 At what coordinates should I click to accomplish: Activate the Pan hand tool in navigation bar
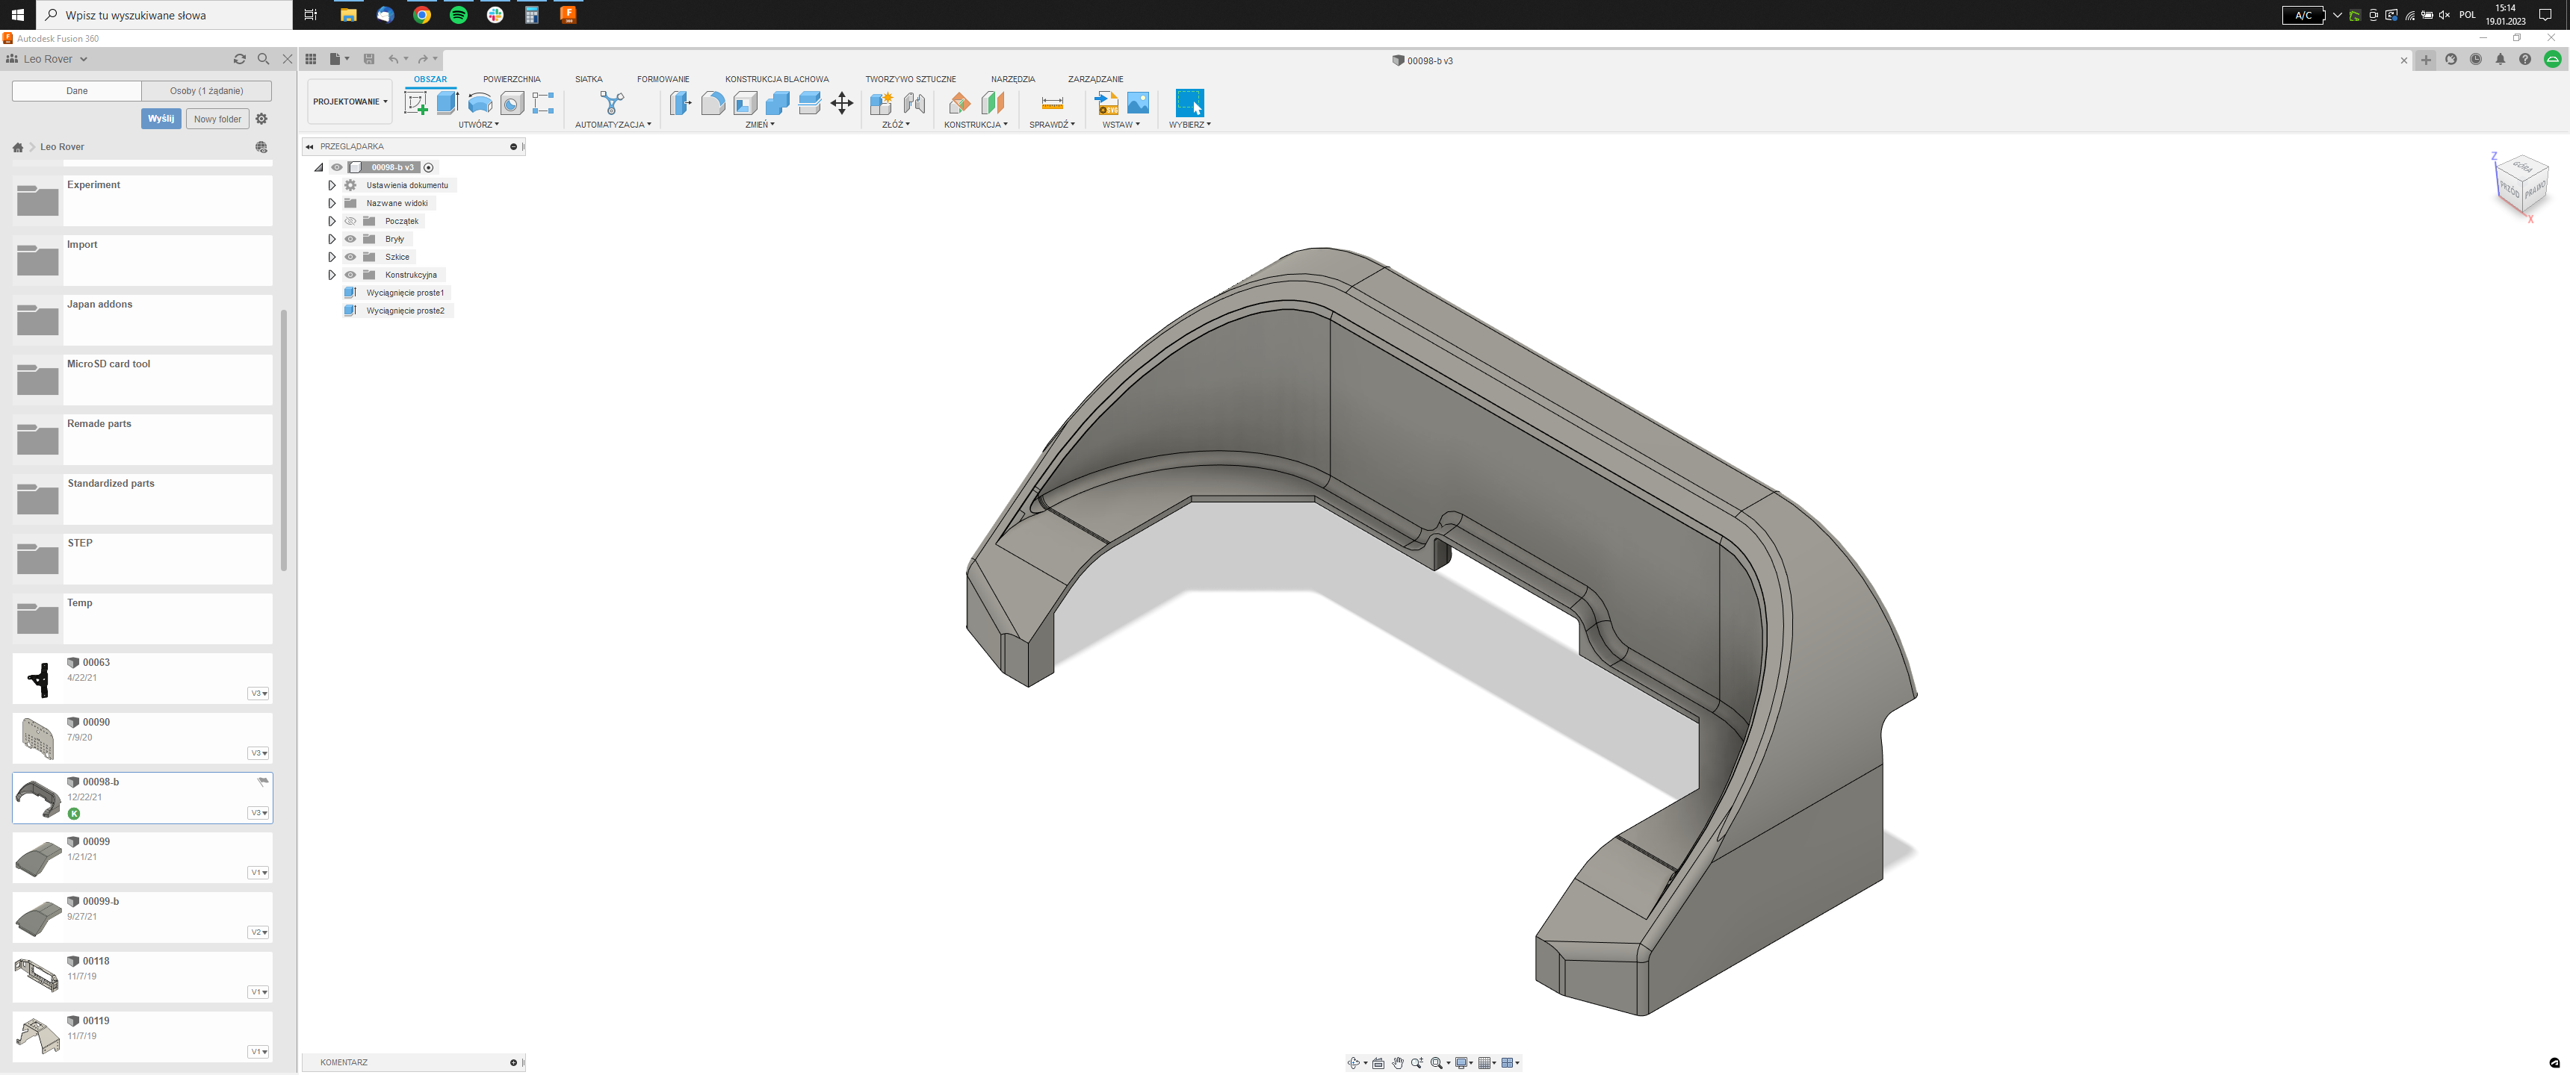tap(1398, 1062)
